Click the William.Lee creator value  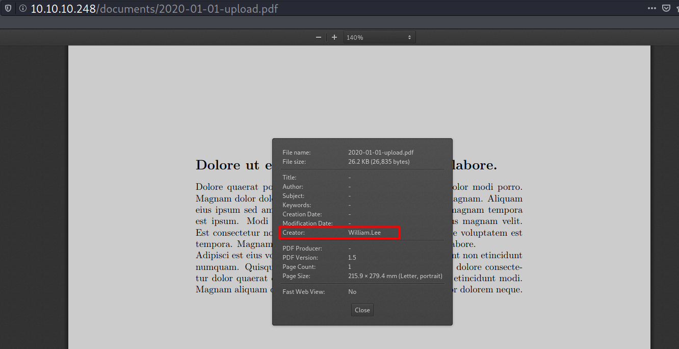[364, 233]
